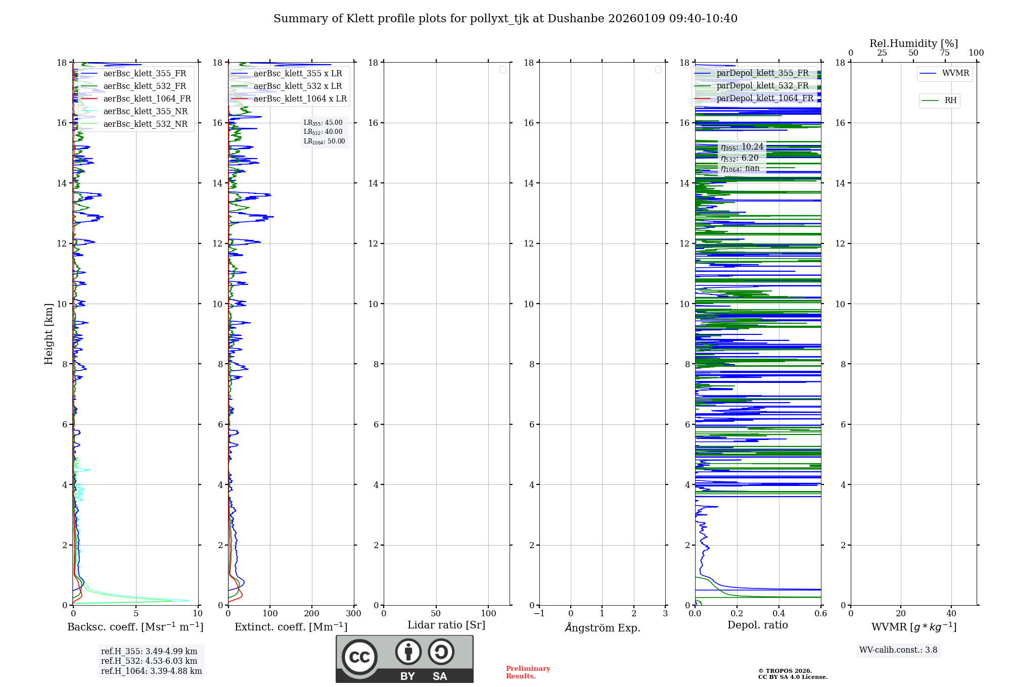Click the BY attribution person icon
This screenshot has height=687, width=1011.
pos(408,652)
